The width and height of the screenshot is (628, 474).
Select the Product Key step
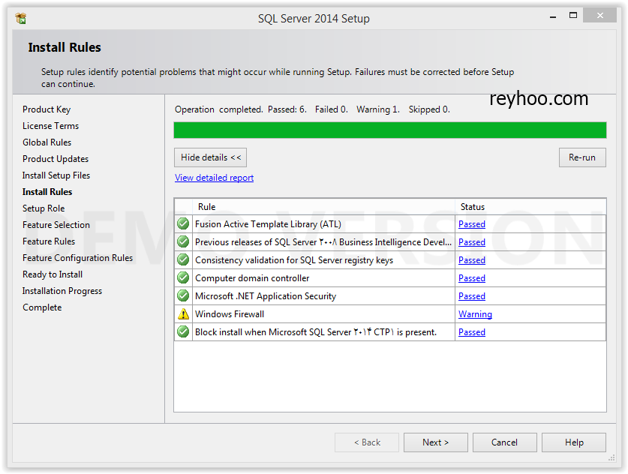[x=47, y=109]
